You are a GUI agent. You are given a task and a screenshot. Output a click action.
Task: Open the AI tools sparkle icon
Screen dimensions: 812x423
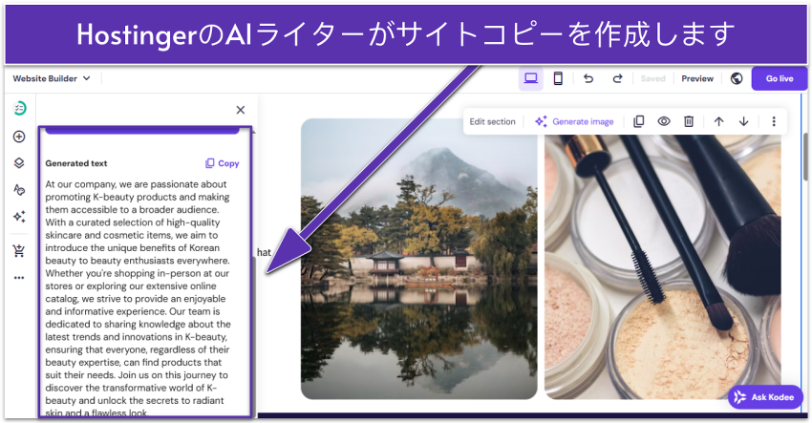click(x=19, y=217)
